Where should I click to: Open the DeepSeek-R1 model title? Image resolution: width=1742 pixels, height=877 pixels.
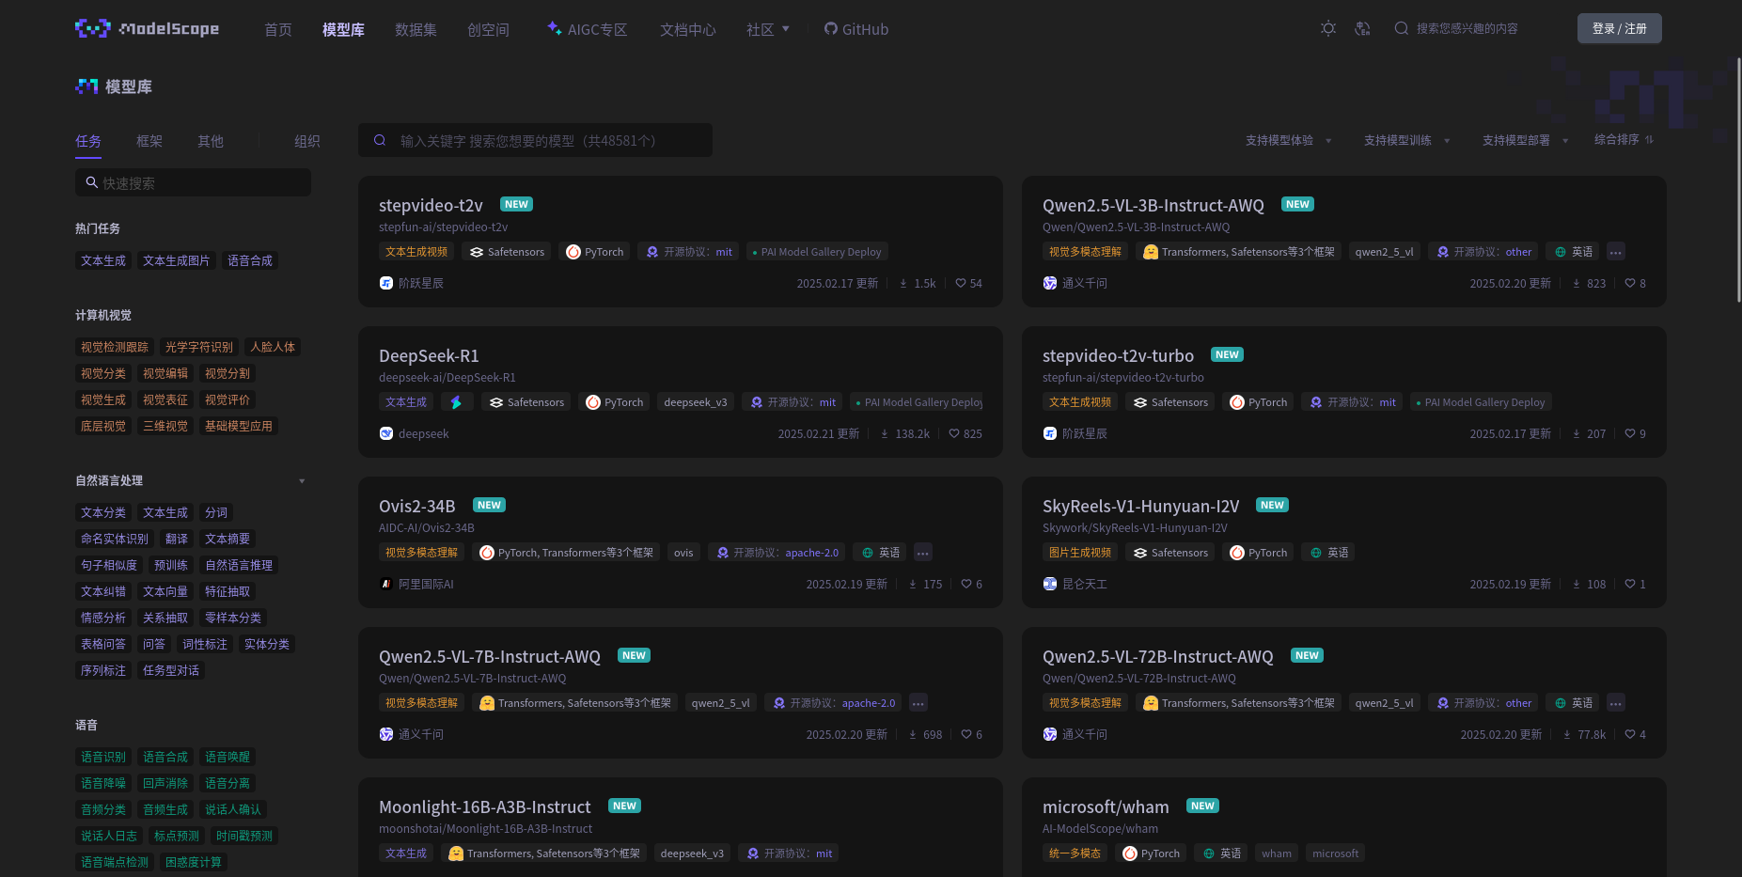[429, 355]
